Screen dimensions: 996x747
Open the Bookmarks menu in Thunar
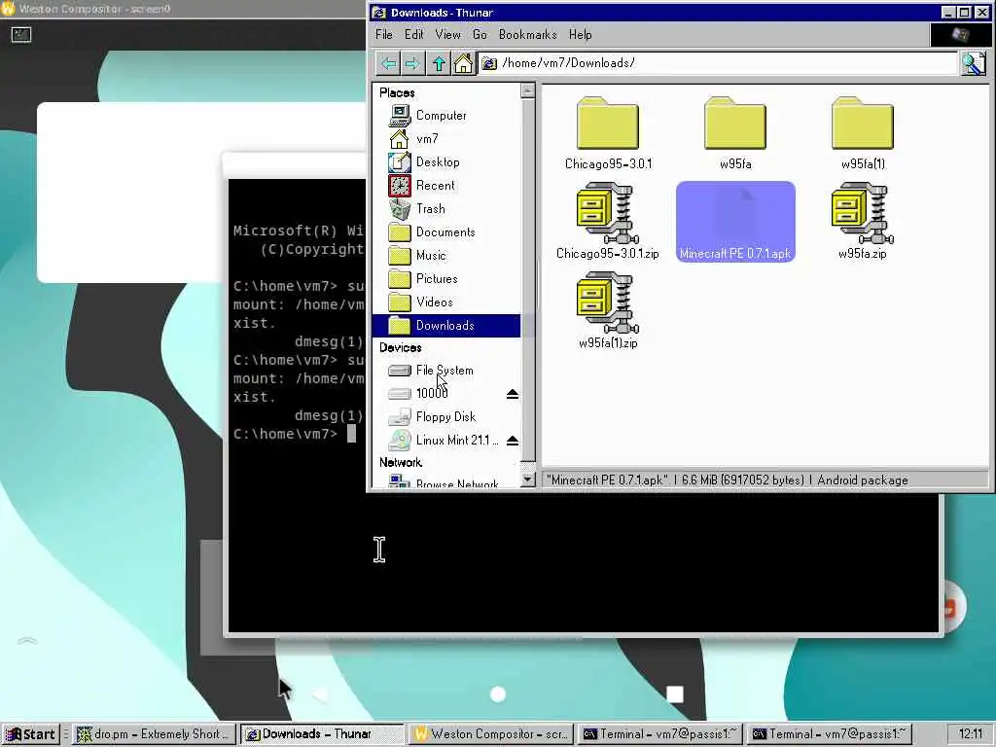pyautogui.click(x=528, y=34)
